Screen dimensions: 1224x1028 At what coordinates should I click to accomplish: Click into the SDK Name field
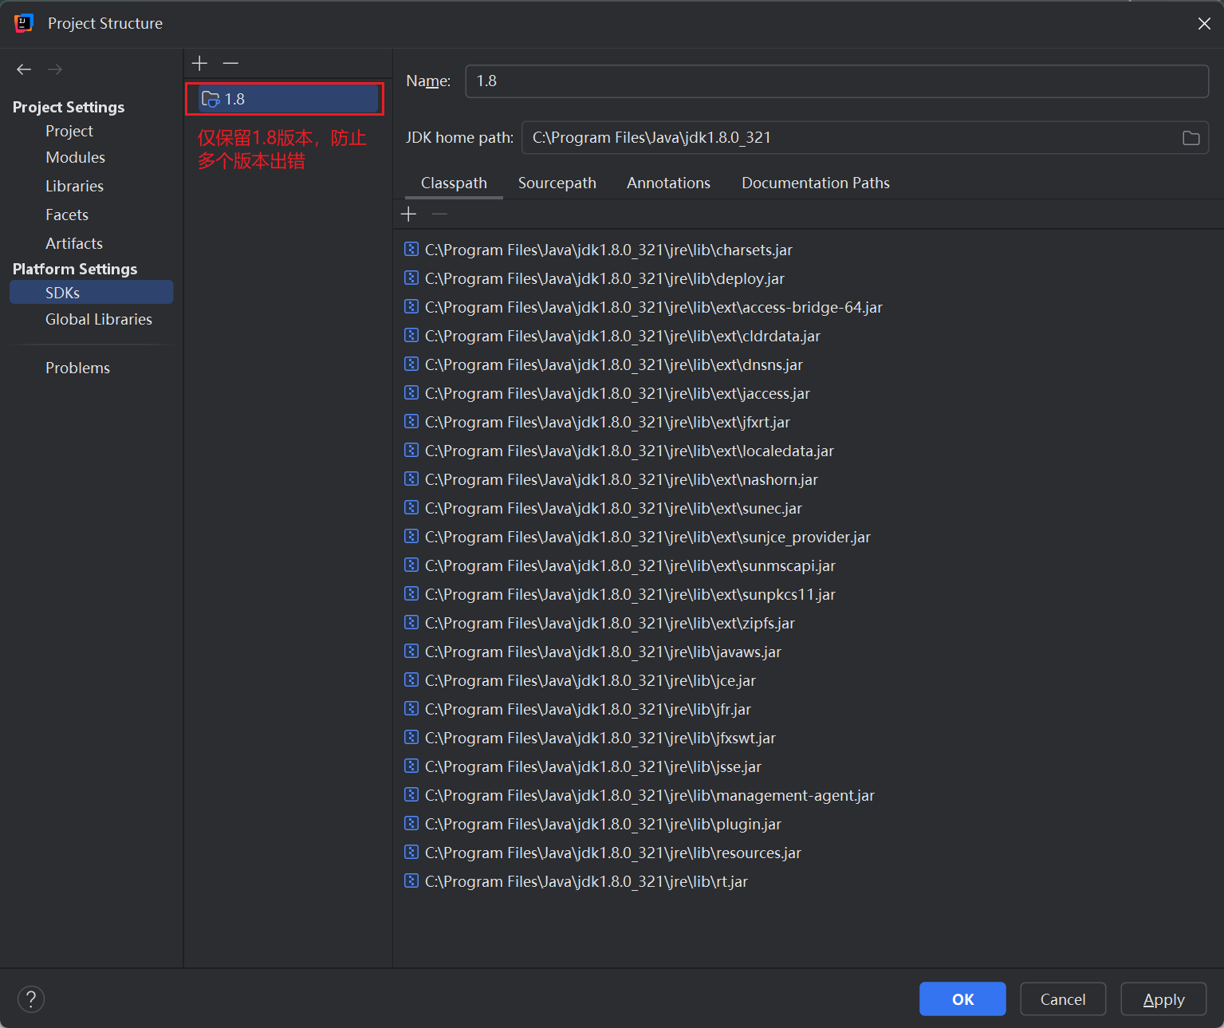click(x=836, y=81)
